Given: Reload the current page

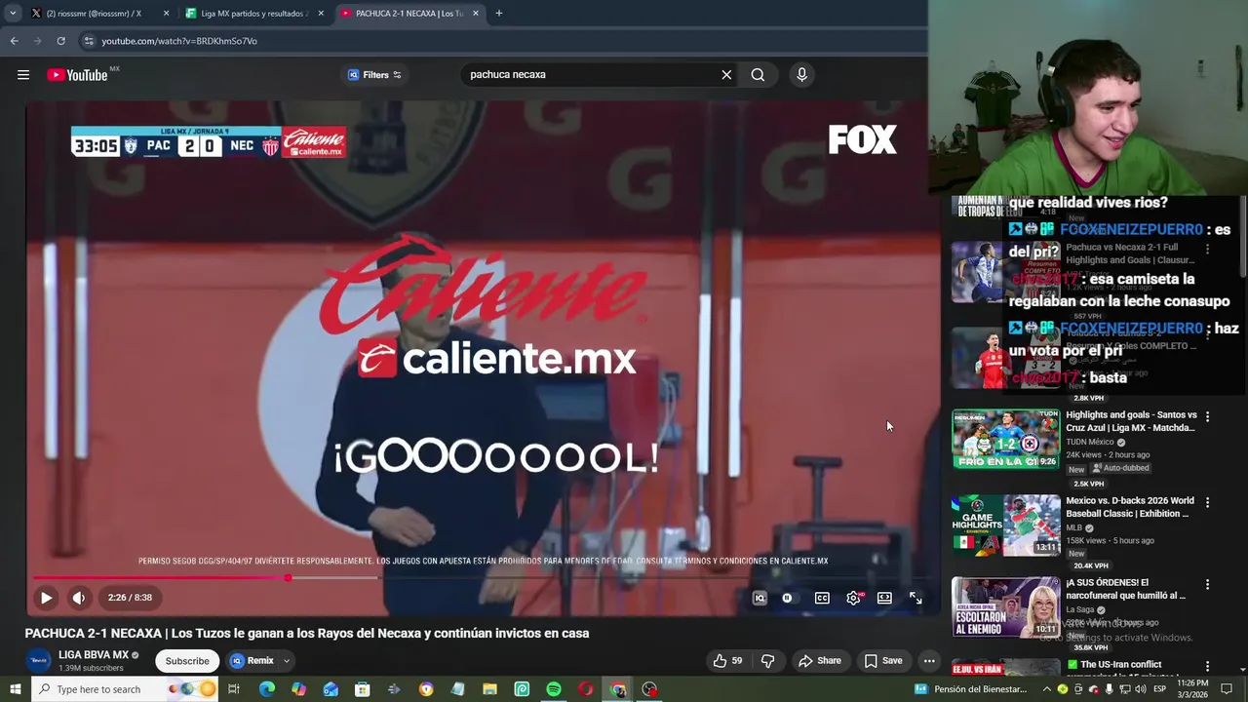Looking at the screenshot, I should point(60,41).
